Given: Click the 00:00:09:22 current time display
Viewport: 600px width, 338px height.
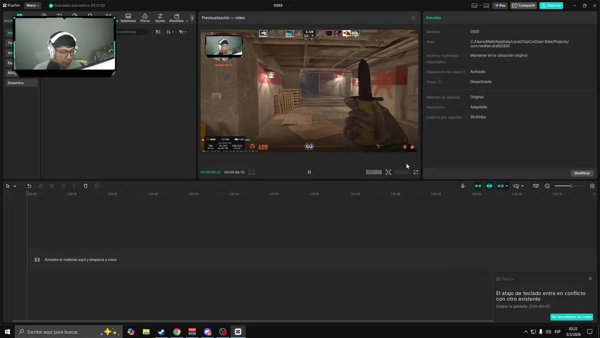Looking at the screenshot, I should [x=210, y=172].
